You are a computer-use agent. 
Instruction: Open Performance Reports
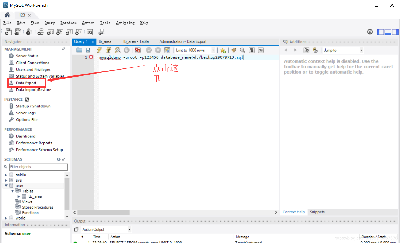pyautogui.click(x=34, y=143)
